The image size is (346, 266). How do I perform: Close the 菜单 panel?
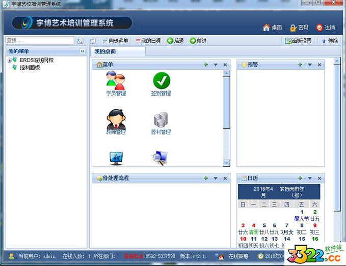point(225,65)
